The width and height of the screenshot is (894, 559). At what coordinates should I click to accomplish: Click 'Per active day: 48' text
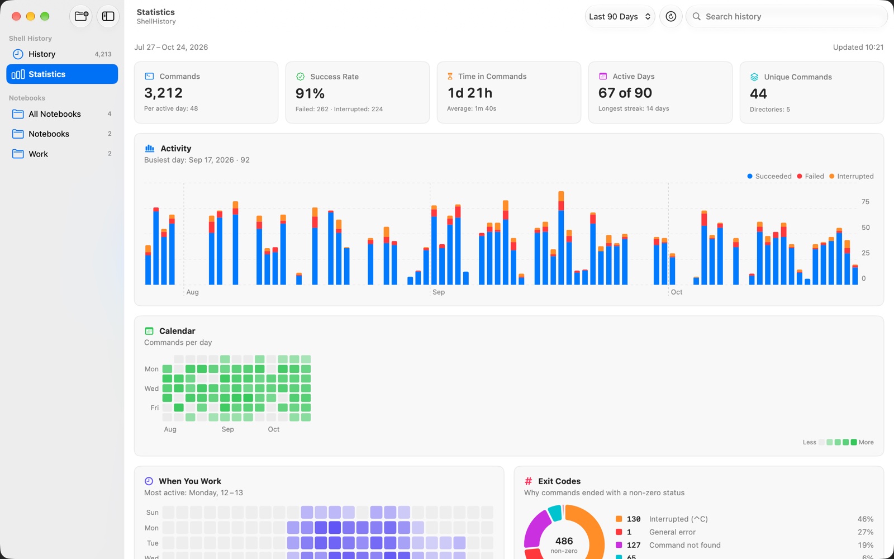171,108
